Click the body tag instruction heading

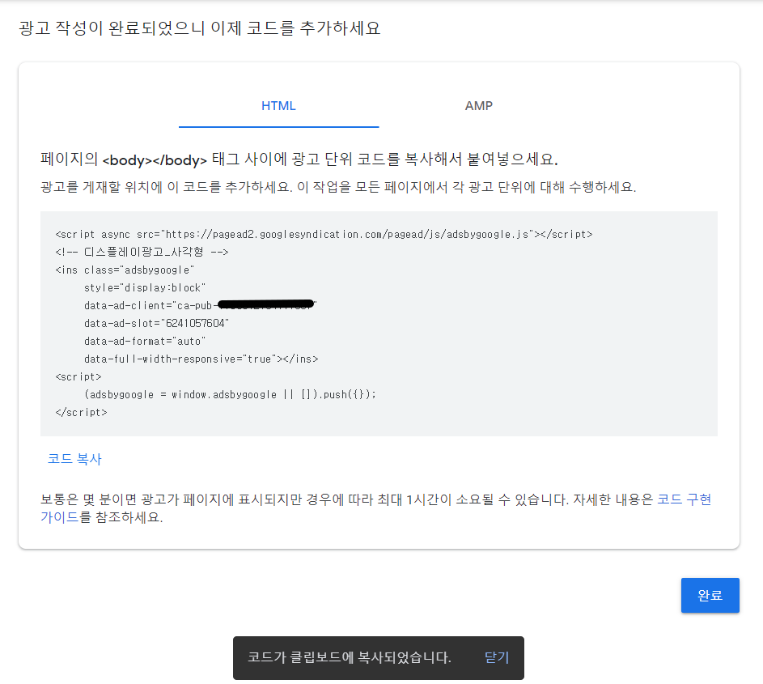click(x=299, y=159)
